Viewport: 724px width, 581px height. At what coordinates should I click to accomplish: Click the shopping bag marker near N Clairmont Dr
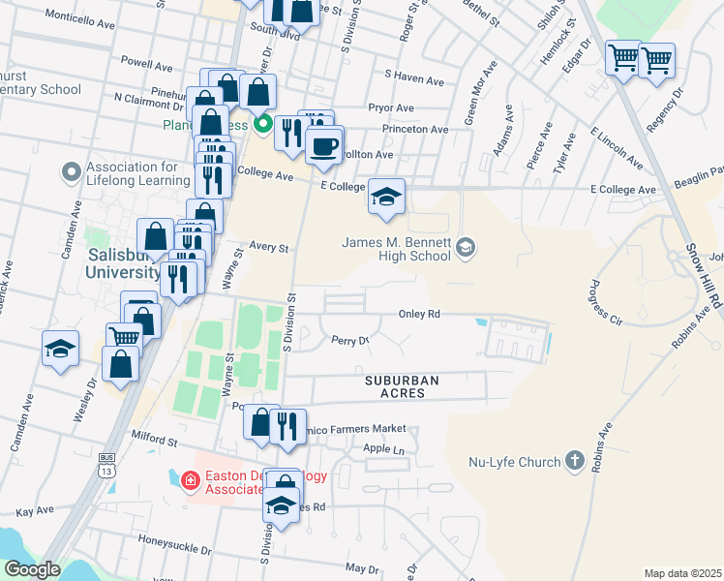pos(211,124)
